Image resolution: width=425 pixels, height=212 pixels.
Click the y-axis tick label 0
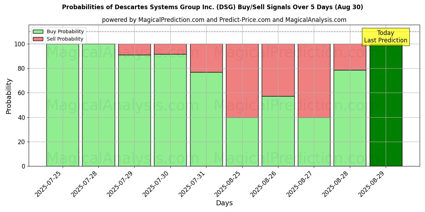coord(24,166)
